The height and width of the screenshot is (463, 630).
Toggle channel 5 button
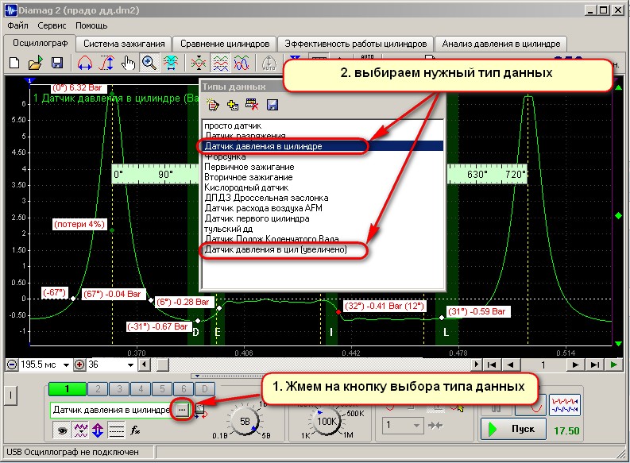click(162, 388)
